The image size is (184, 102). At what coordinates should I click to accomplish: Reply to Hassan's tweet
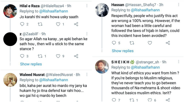click(x=114, y=43)
